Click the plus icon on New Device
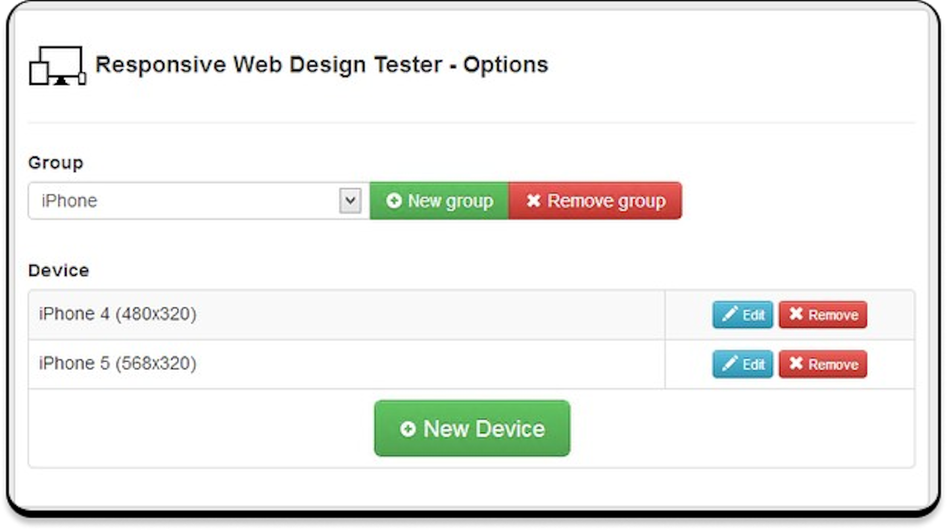 408,429
